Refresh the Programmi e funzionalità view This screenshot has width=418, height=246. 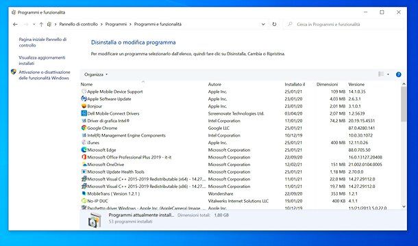tap(274, 24)
